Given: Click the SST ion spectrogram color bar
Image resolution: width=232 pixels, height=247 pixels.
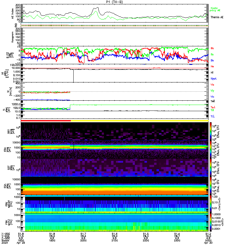Looking at the screenshot, I should tap(211, 131).
